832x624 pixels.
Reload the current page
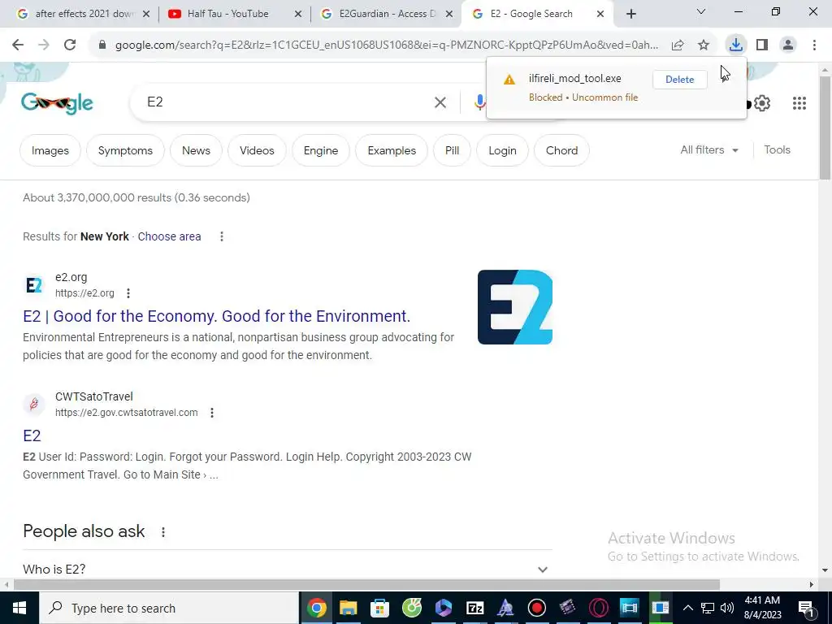70,45
